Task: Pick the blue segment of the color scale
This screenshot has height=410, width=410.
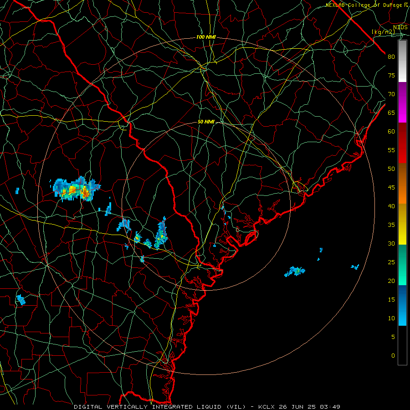Action: [402, 305]
